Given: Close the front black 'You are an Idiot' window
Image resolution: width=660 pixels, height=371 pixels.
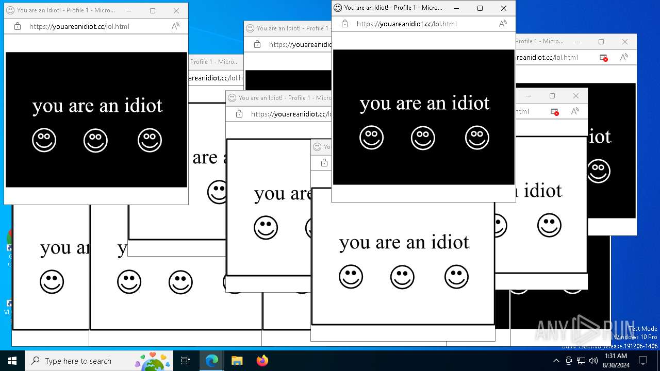Looking at the screenshot, I should (504, 8).
